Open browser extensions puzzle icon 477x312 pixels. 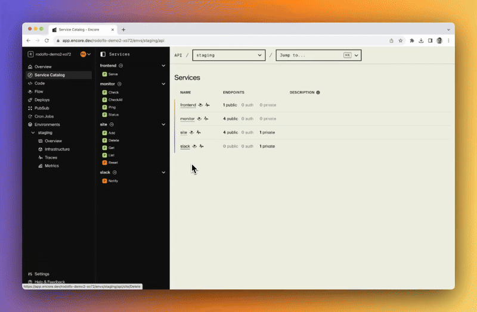tap(412, 40)
